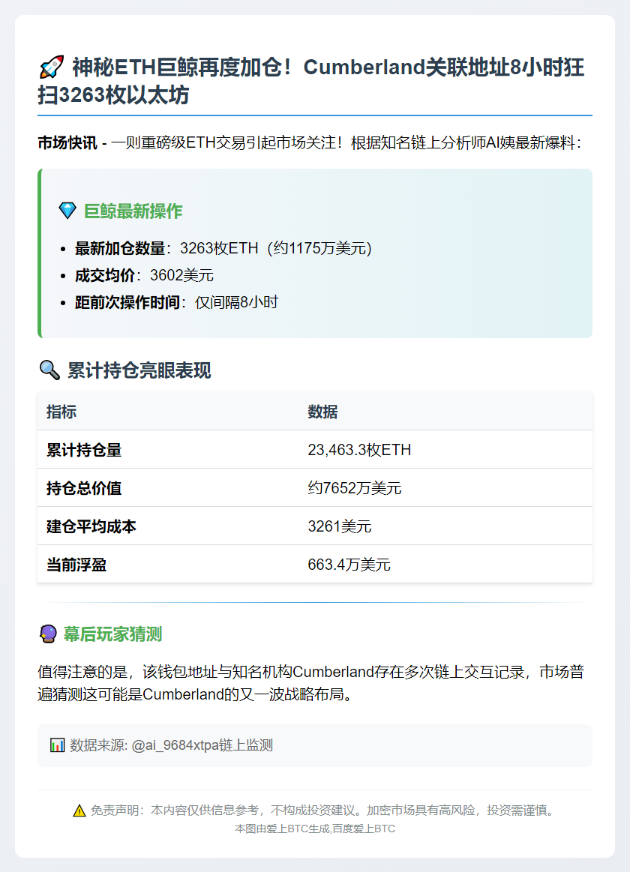
Task: Click the diamond icon beside 巨鲸最新操作
Action: (x=67, y=211)
